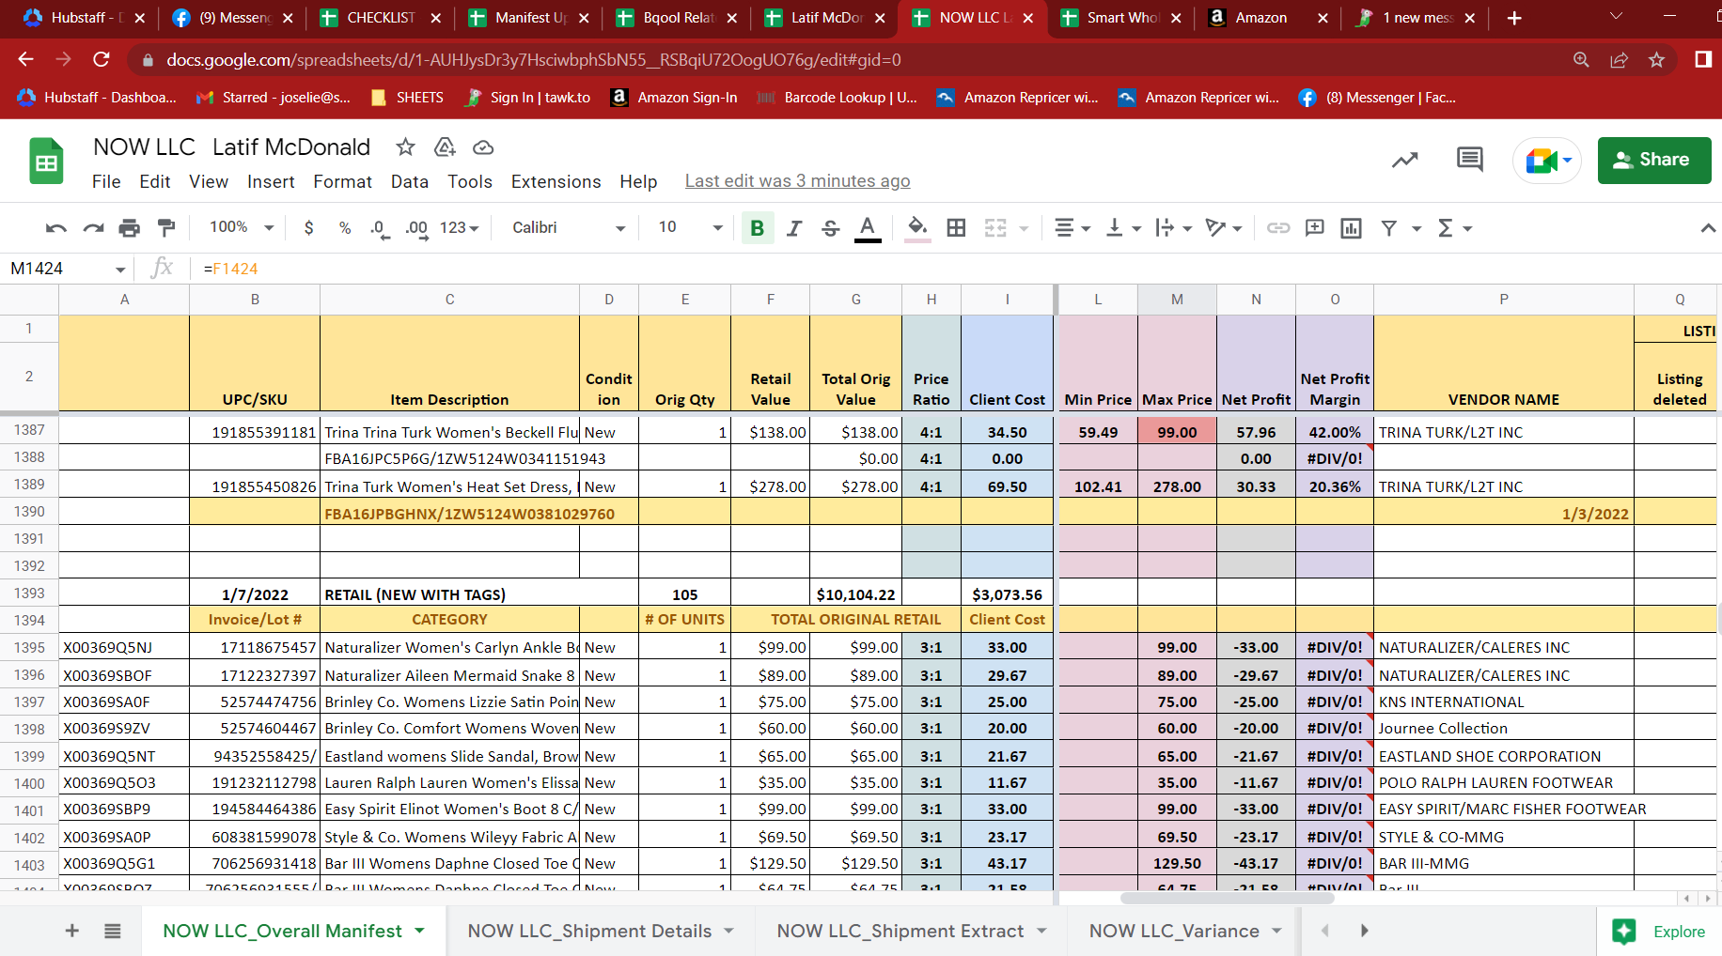Open comment history icon
This screenshot has width=1722, height=956.
[1469, 160]
